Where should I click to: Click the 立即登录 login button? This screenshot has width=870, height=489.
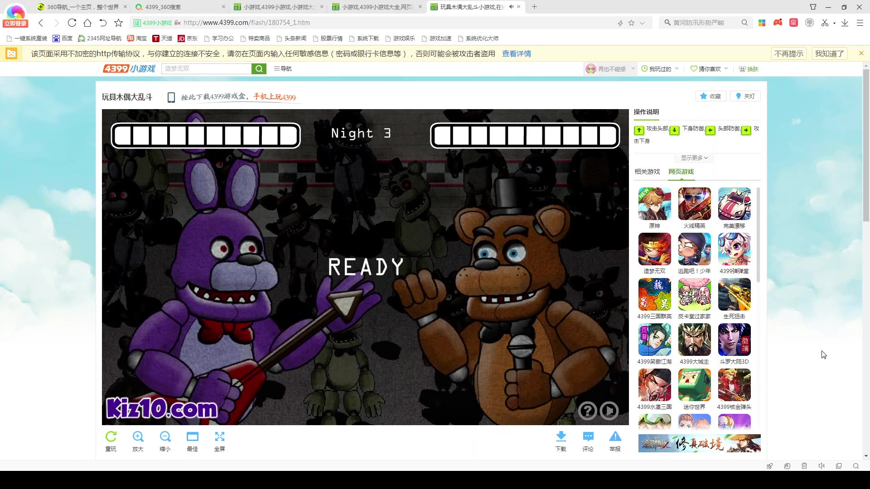pos(15,24)
